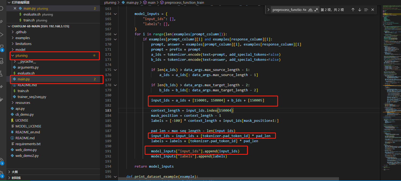Close main.py in Open Editors

pyautogui.click(x=15, y=8)
